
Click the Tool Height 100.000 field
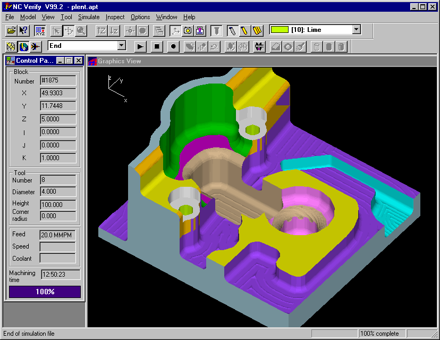point(58,204)
